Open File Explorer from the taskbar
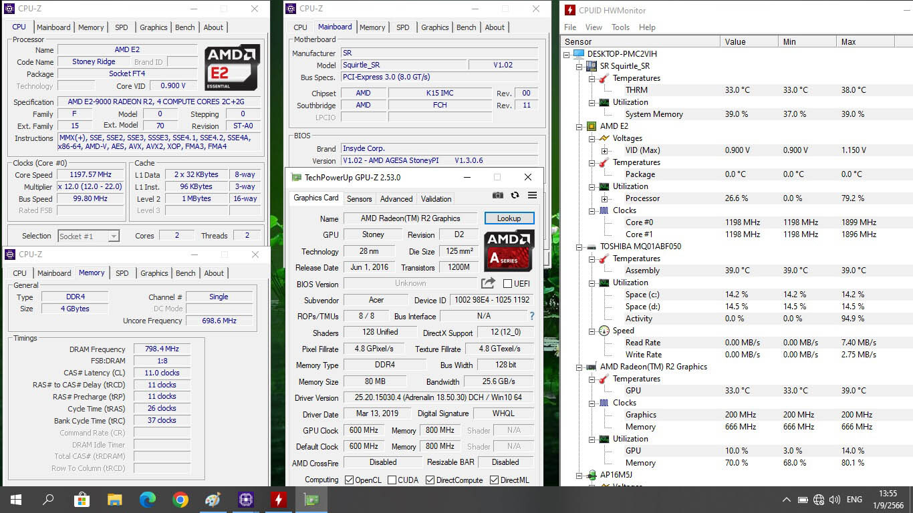The width and height of the screenshot is (913, 513). tap(114, 500)
